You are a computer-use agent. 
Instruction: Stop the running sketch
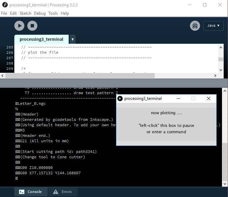(x=32, y=26)
